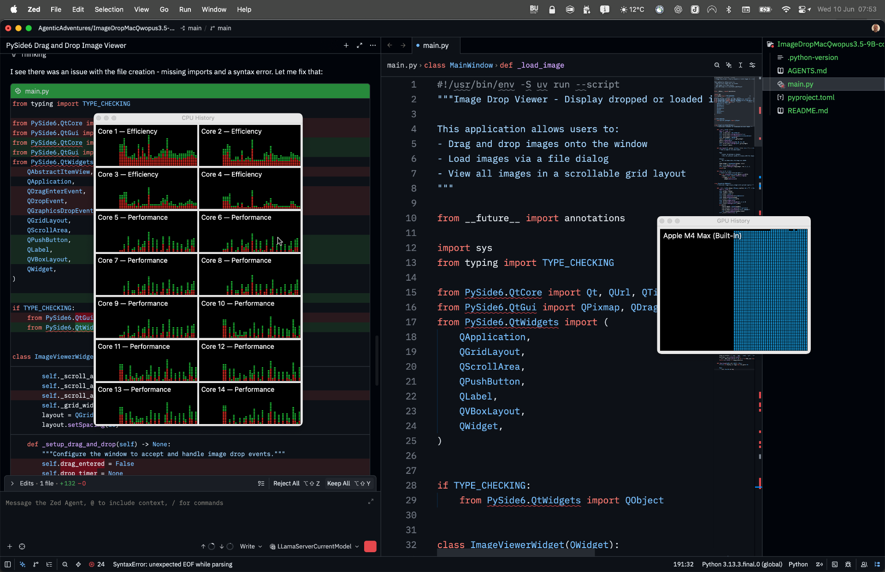This screenshot has height=572, width=885.
Task: Open AGENTS.md in project panel
Action: tap(807, 71)
